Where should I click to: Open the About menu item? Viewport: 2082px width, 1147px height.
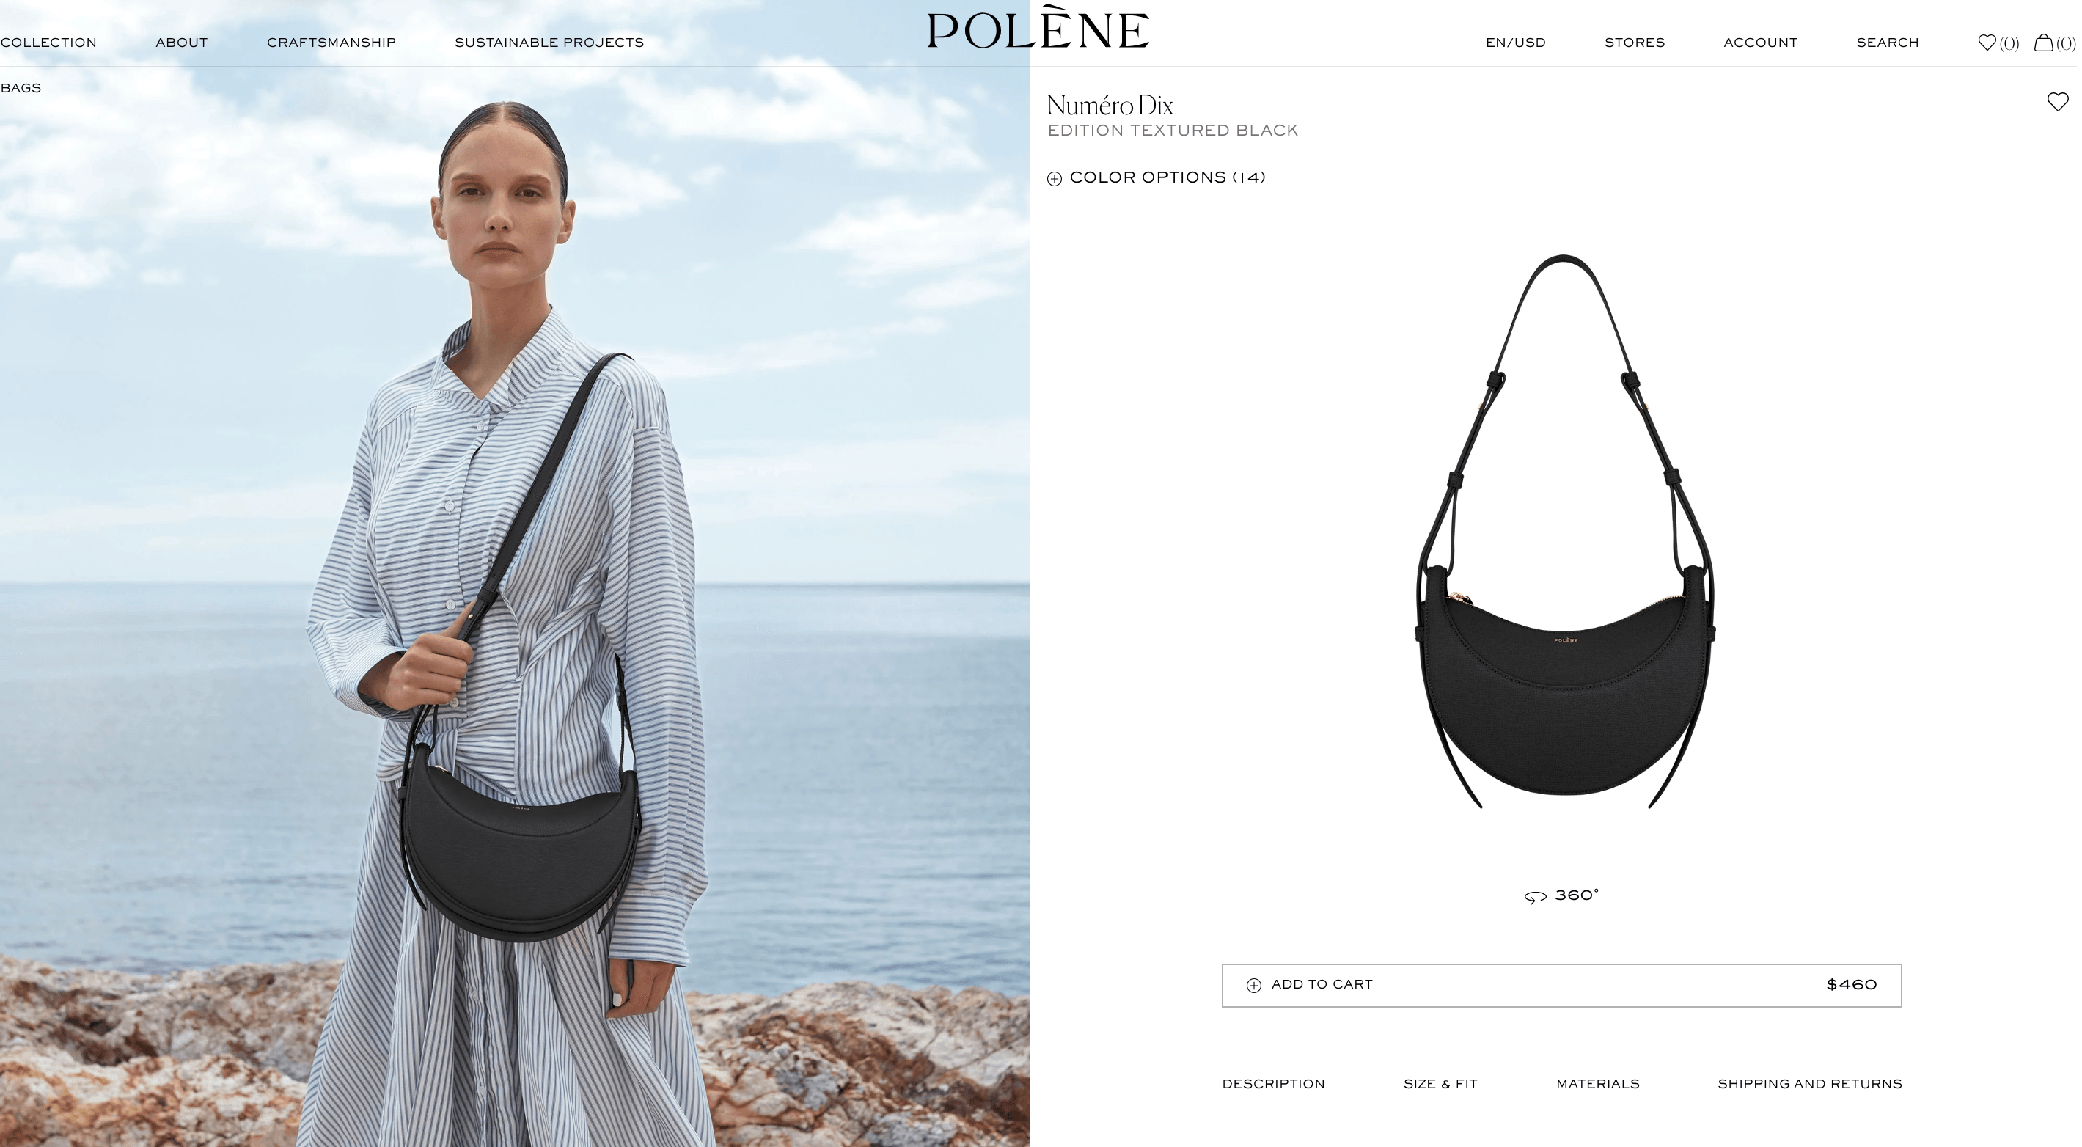tap(181, 43)
